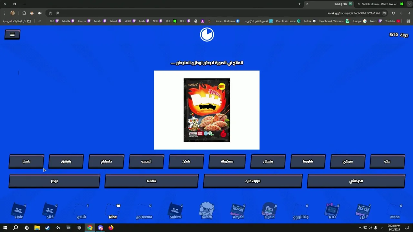Viewport: 413px width, 232px height.
Task: Open Windows search from taskbar
Action: click(15, 228)
